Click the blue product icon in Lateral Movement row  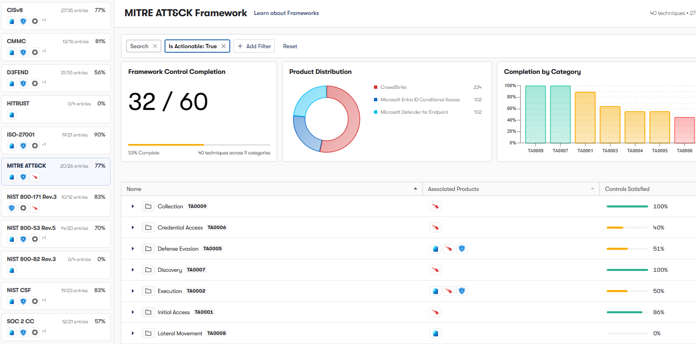[x=435, y=333]
